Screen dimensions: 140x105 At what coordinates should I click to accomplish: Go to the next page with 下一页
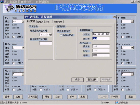(x=114, y=97)
